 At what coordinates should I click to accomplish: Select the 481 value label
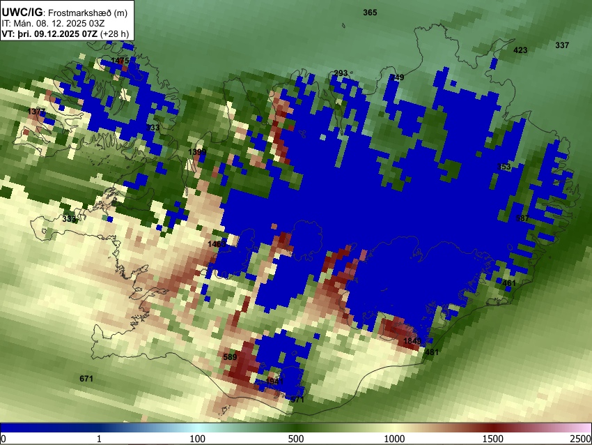(x=432, y=352)
